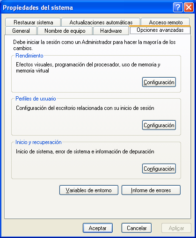
Task: Click the Informe de errores button
Action: [x=151, y=190]
